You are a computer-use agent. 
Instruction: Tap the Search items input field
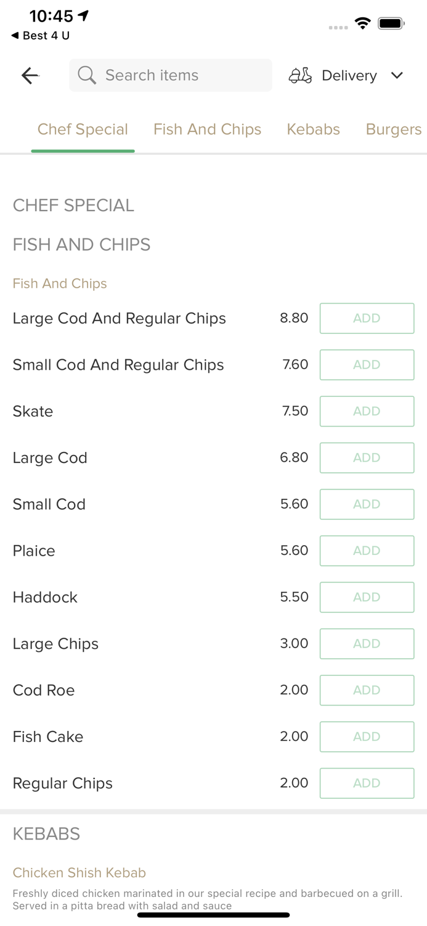[170, 75]
